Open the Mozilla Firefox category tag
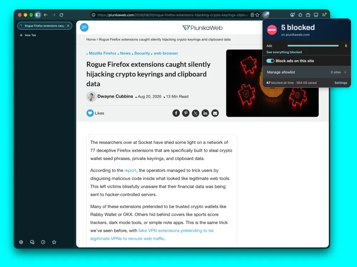357x267 pixels. coord(102,53)
